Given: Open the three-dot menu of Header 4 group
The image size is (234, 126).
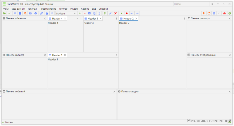Looking at the screenshot, I should tap(81, 19).
